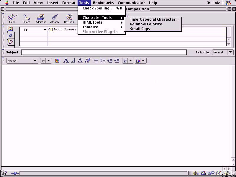Viewport: 236px width, 177px height.
Task: Open the File menu
Action: tap(16, 3)
